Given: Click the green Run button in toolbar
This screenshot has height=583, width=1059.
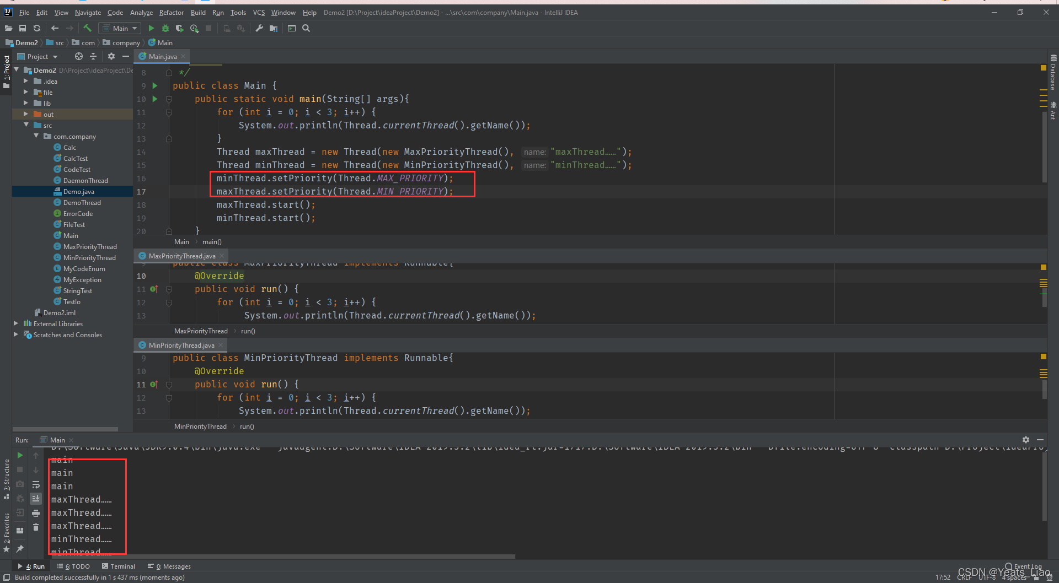Looking at the screenshot, I should pyautogui.click(x=151, y=28).
